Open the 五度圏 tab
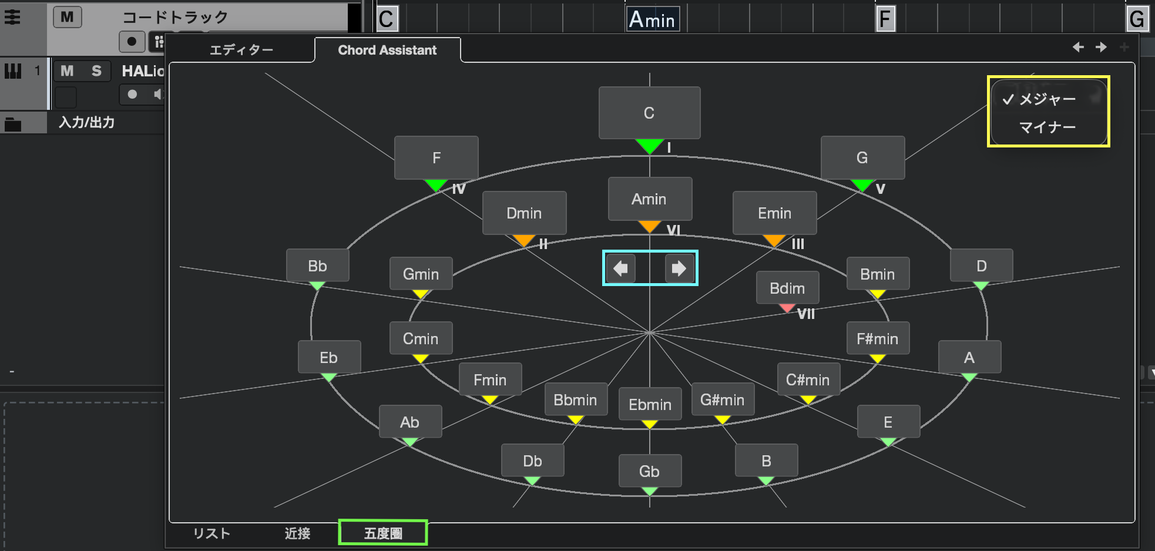The image size is (1155, 551). [x=383, y=533]
